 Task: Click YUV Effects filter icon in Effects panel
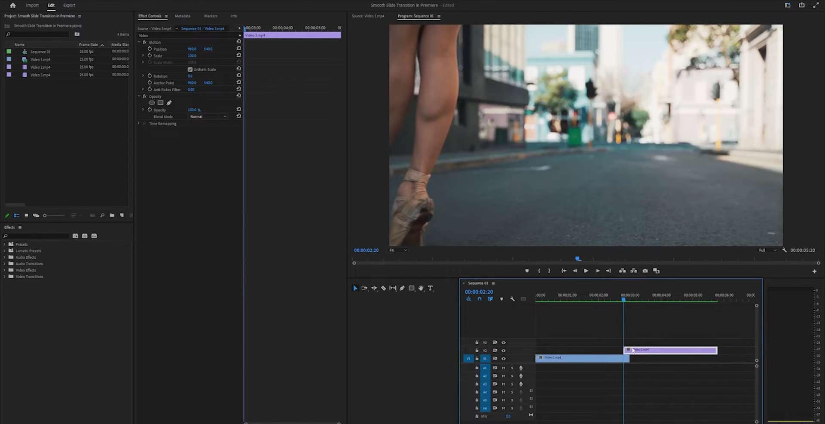94,236
